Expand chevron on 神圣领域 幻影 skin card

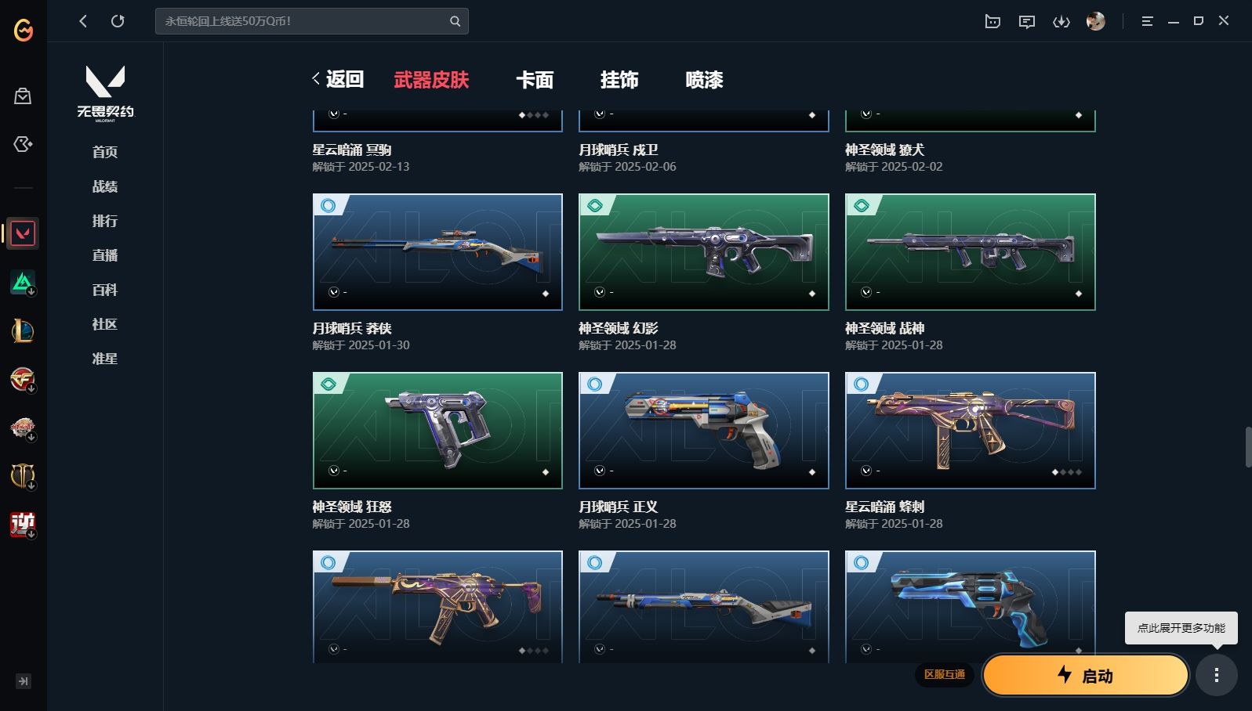tap(600, 292)
